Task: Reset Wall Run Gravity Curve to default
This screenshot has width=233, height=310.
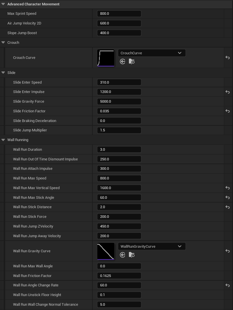Action: tap(228, 251)
